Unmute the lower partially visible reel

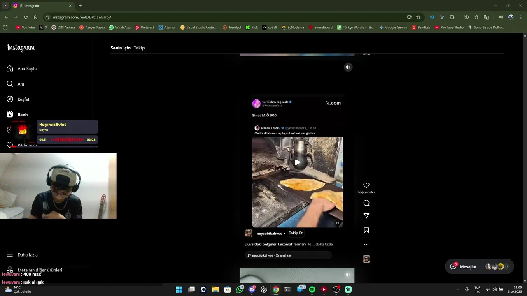[x=348, y=275]
